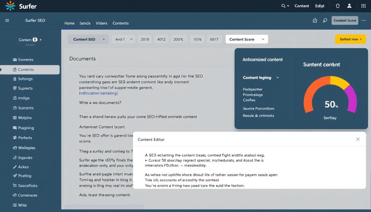The height and width of the screenshot is (212, 371).
Task: Click the Softungs lock icon in sidebar
Action: [x=15, y=79]
